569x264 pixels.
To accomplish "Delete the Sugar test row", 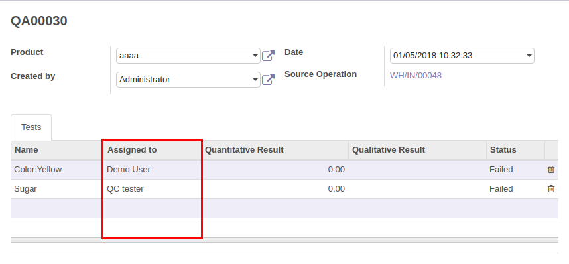I will coord(551,189).
